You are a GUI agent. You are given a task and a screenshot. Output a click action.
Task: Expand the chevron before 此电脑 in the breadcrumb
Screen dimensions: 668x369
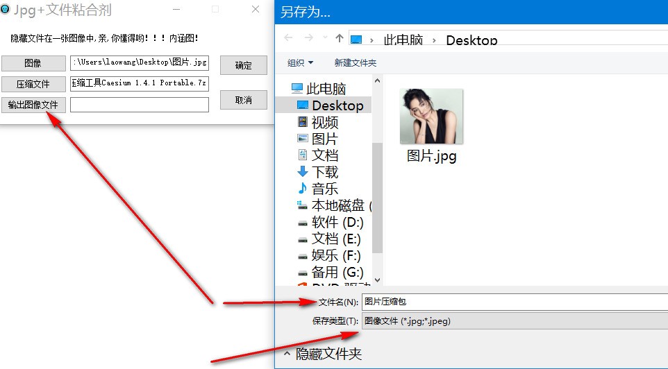[371, 40]
